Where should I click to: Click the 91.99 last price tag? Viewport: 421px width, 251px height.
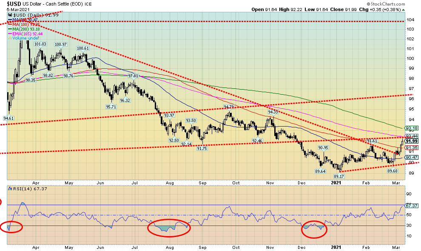coord(412,141)
